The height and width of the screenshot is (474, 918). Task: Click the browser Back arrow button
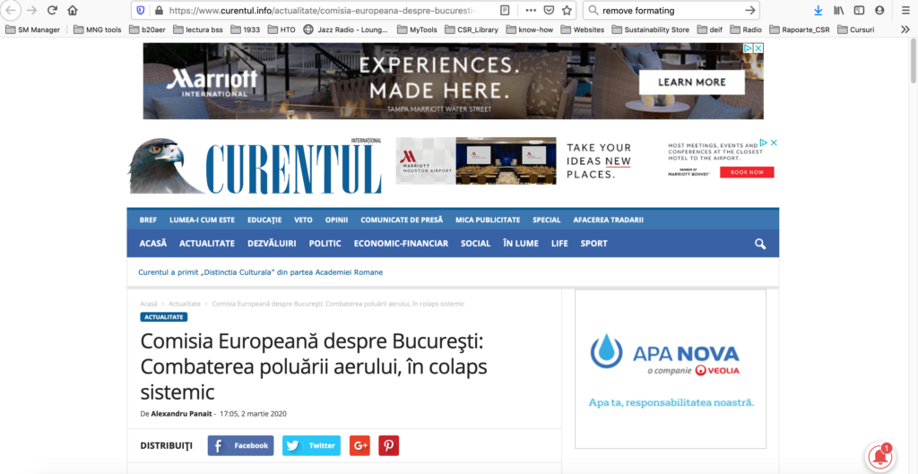tap(13, 10)
